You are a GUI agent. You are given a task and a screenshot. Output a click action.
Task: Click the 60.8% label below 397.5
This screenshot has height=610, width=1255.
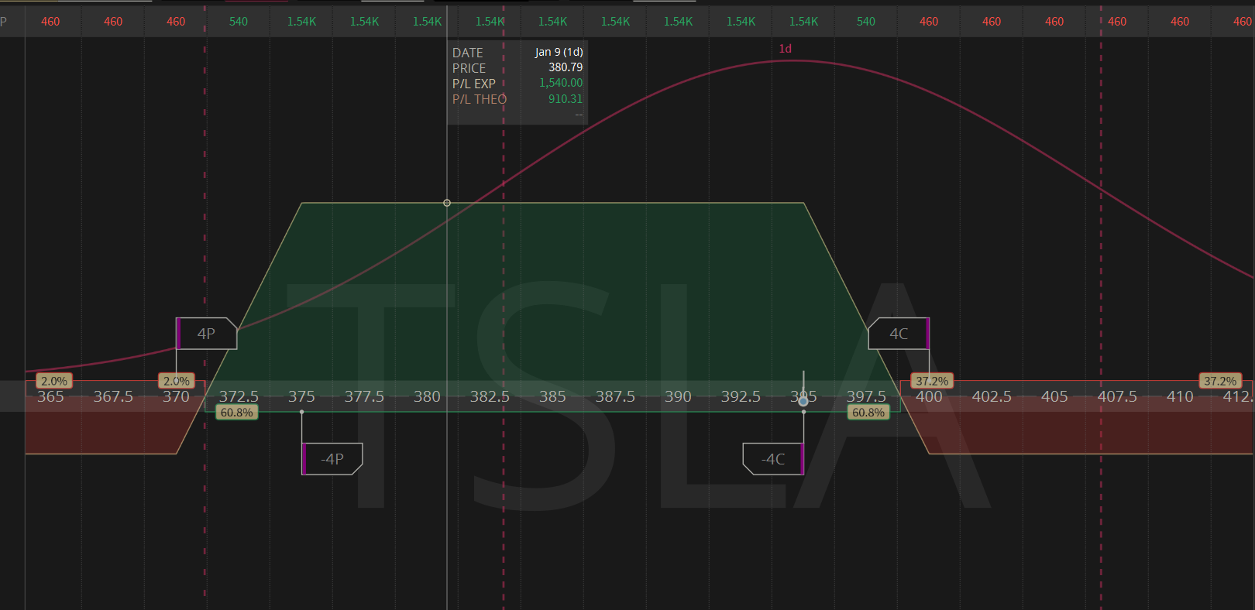pos(868,413)
